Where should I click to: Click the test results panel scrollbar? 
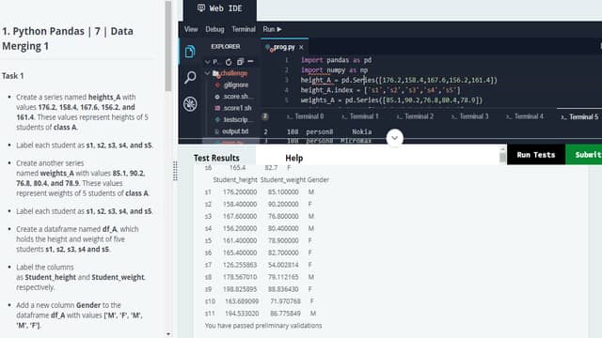[x=502, y=156]
